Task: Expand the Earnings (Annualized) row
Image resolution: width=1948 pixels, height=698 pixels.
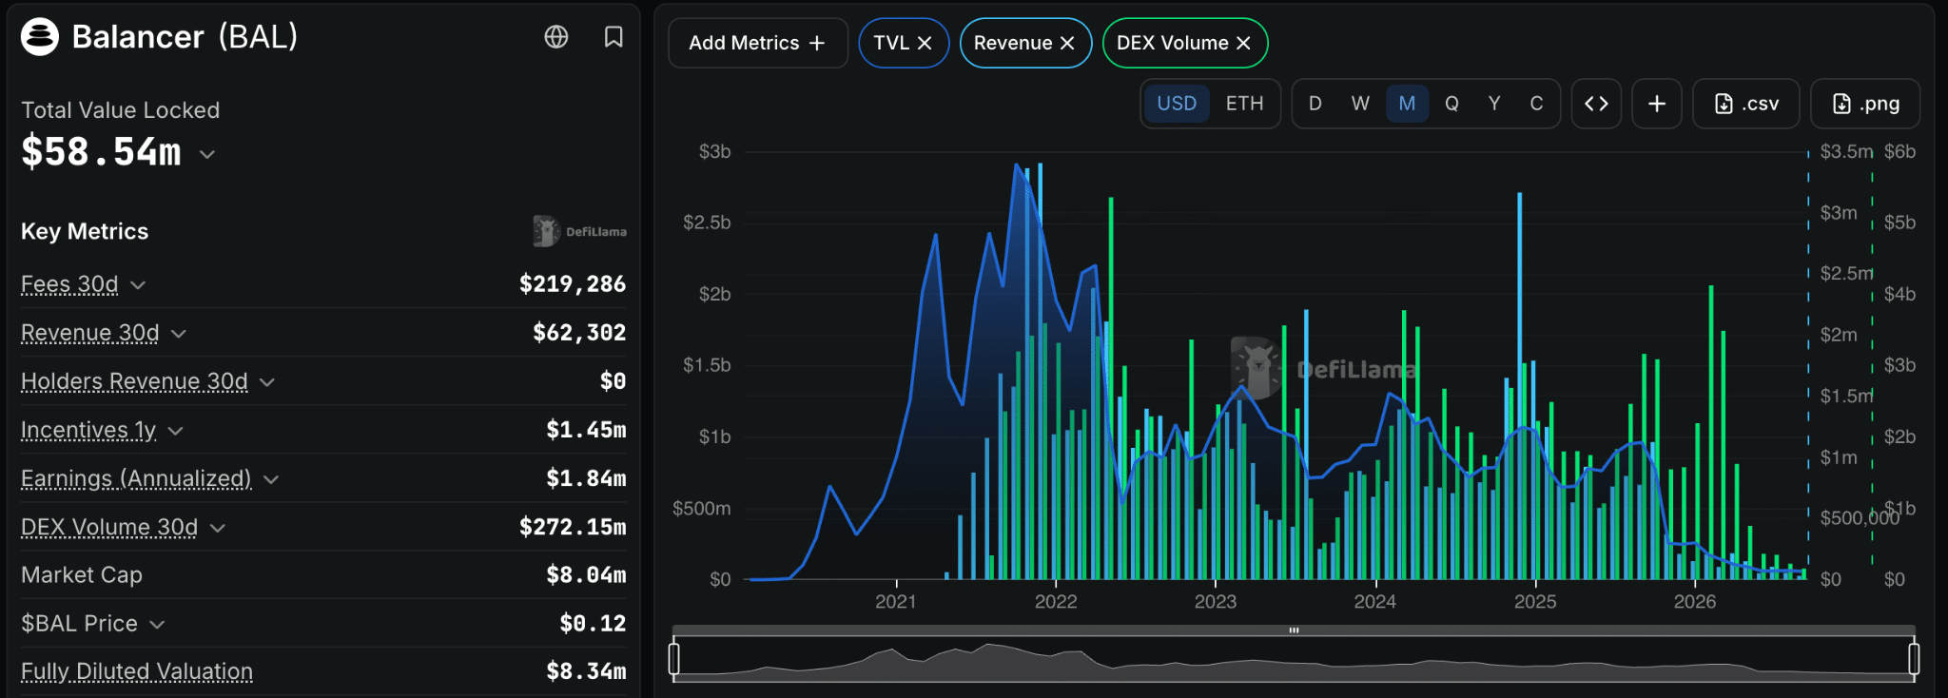Action: 271,479
